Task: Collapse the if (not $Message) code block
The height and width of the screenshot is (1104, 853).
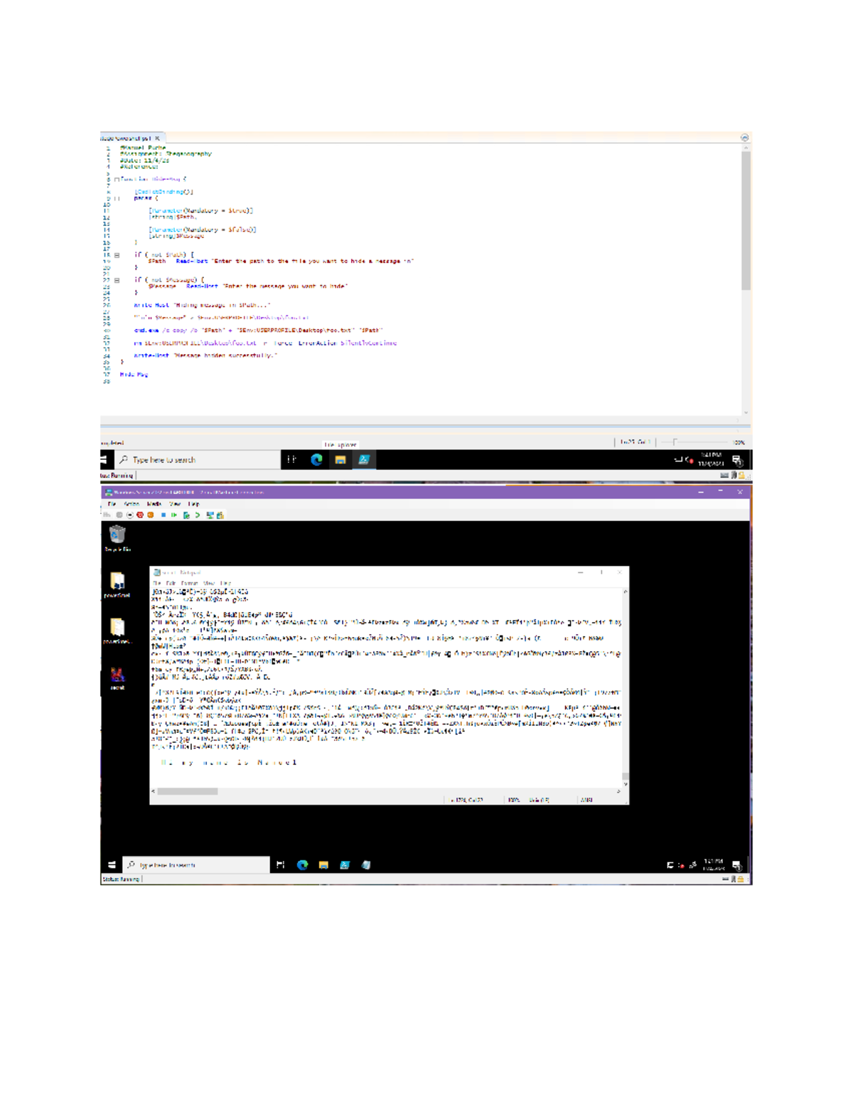Action: (x=117, y=279)
